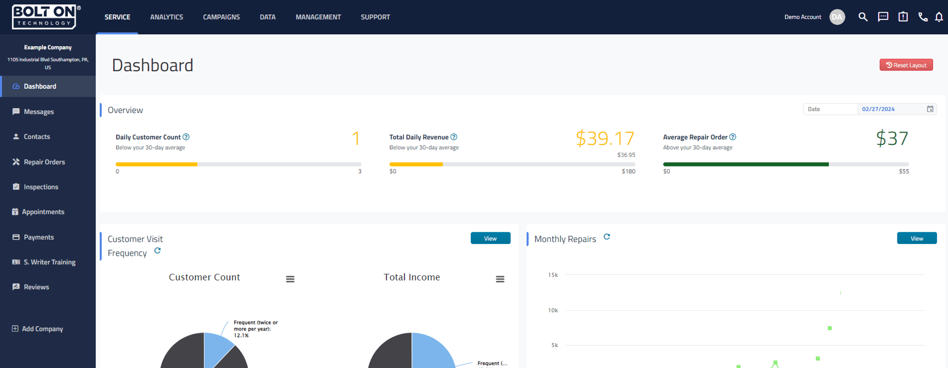
Task: Click the Add Company plus icon
Action: 15,329
